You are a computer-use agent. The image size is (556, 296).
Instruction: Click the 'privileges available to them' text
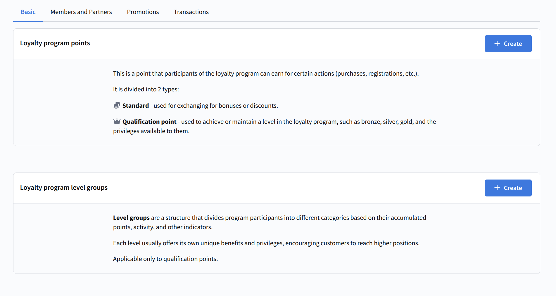(x=151, y=131)
